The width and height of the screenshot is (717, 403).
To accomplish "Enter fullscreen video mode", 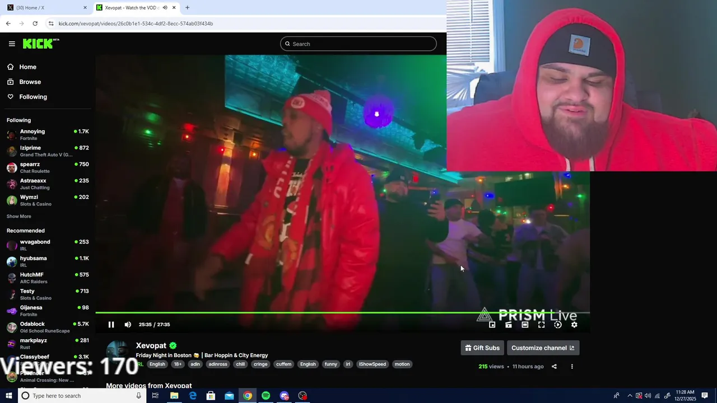I will pyautogui.click(x=541, y=325).
